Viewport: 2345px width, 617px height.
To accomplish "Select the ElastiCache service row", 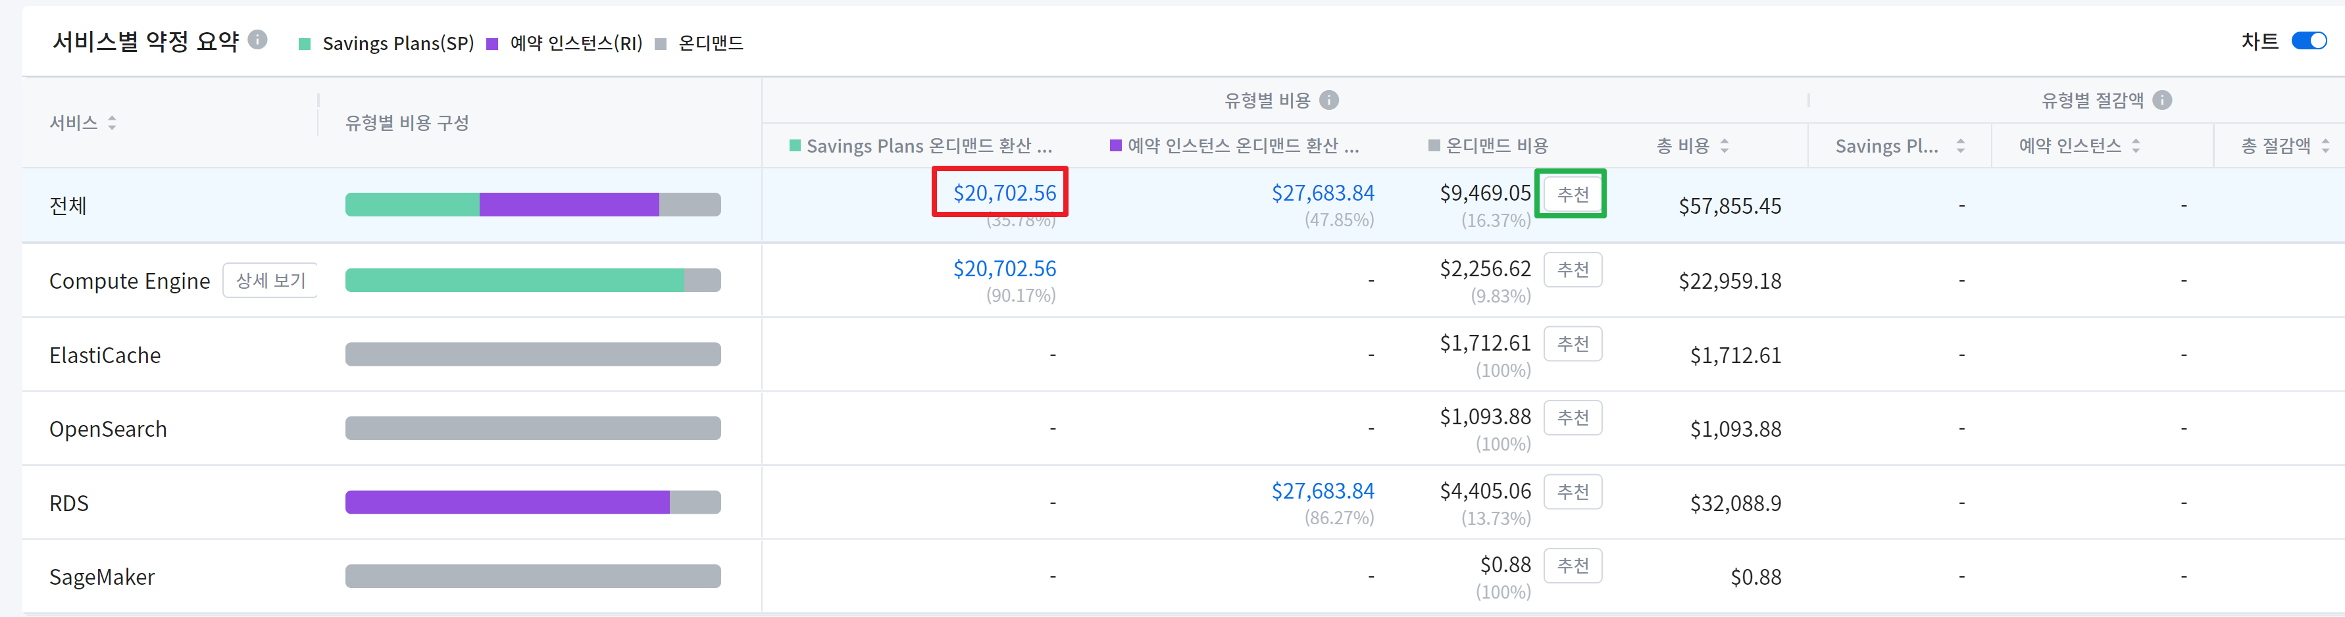I will [x=105, y=356].
